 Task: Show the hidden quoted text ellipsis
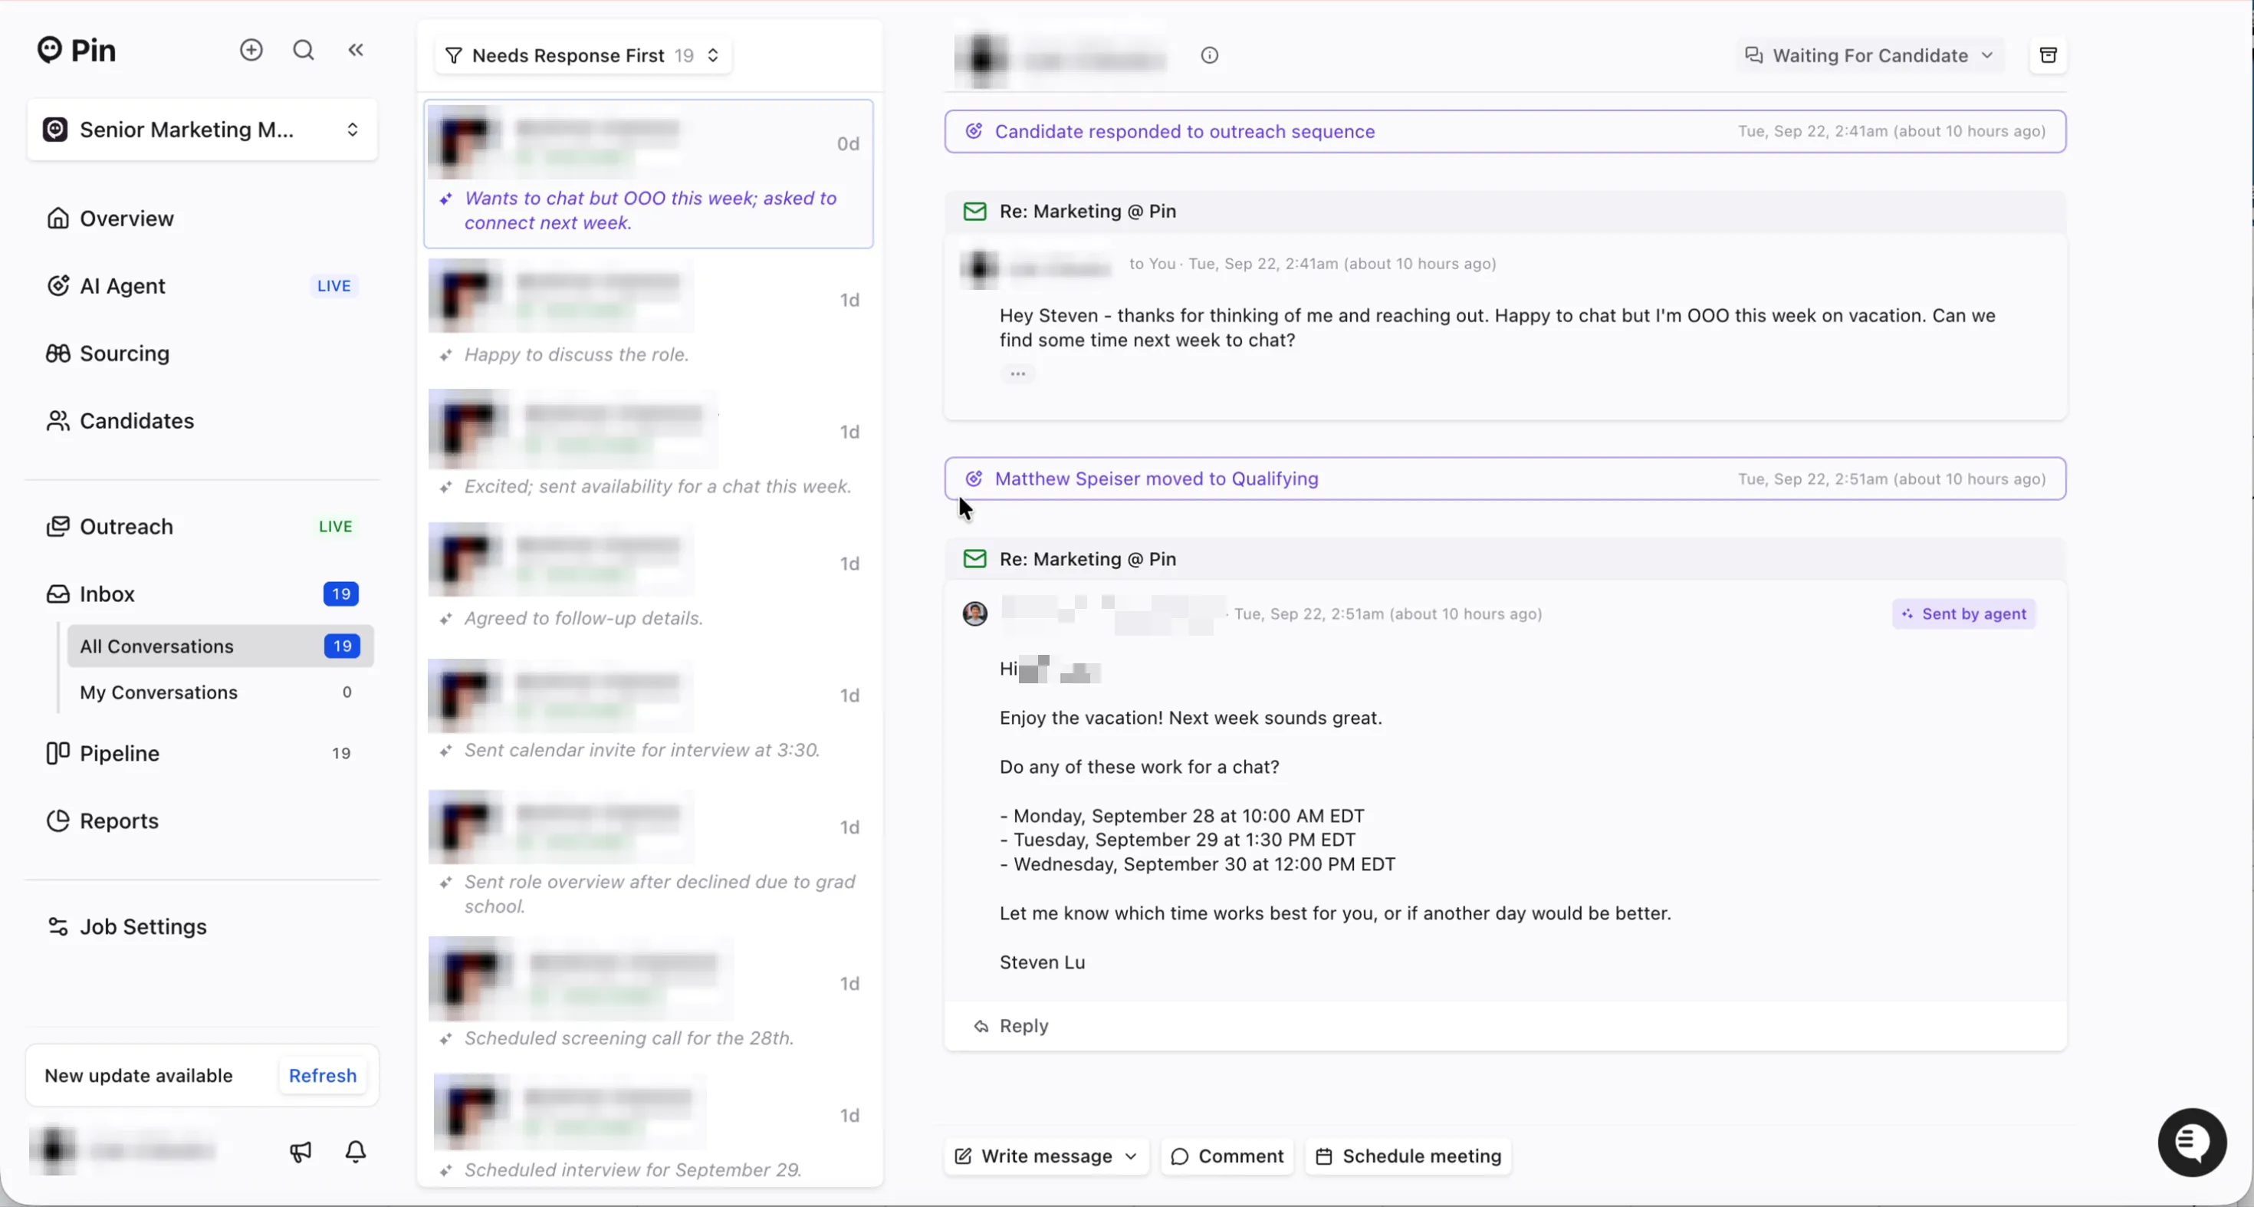click(1017, 373)
